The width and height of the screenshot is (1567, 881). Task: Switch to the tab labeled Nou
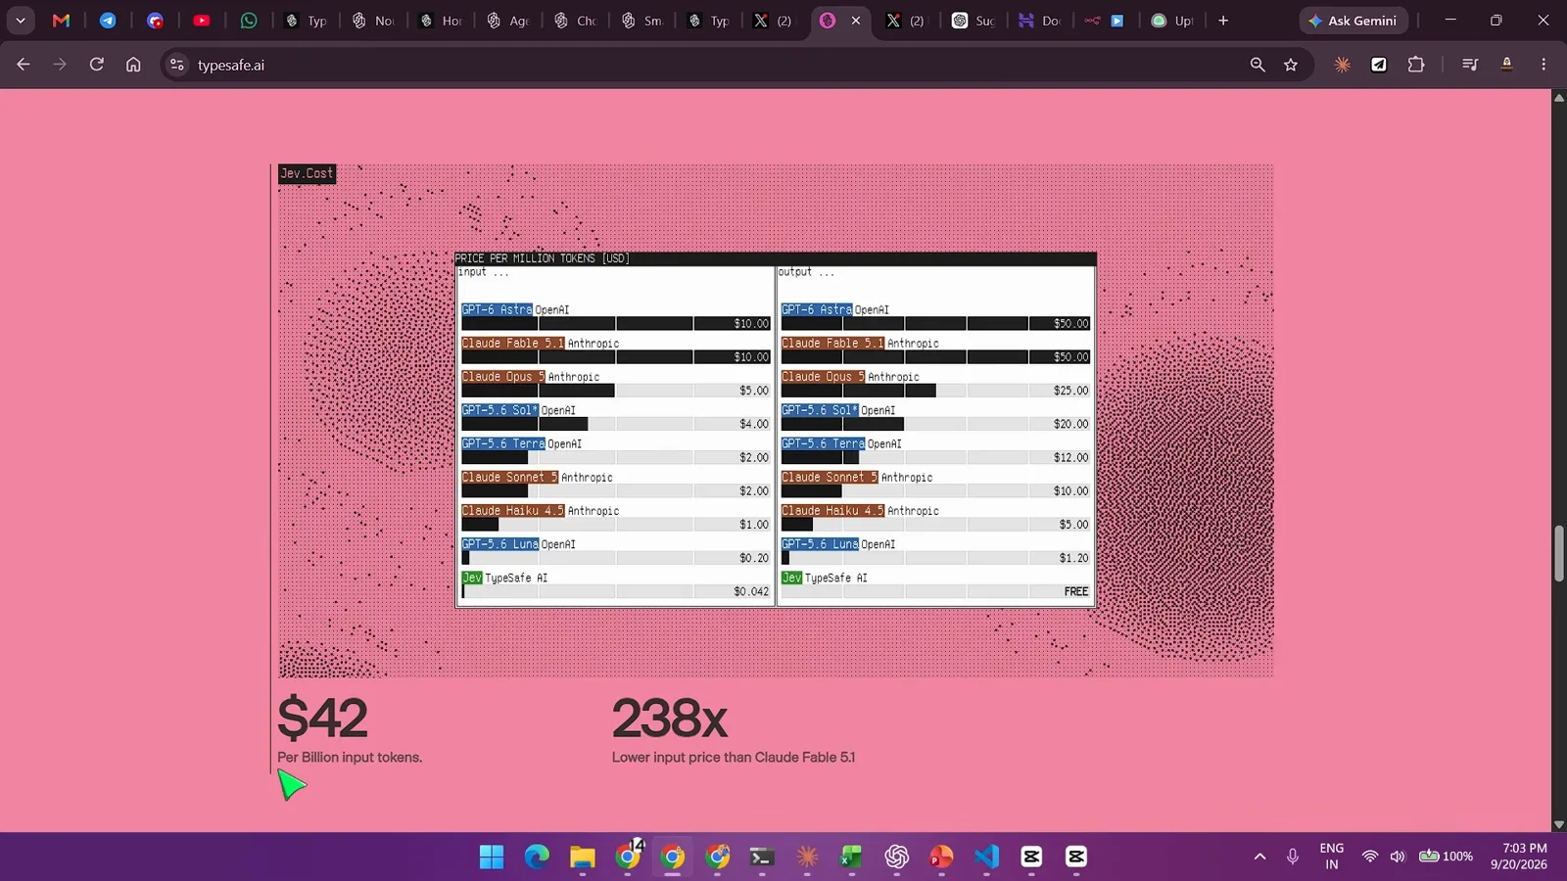coord(372,21)
